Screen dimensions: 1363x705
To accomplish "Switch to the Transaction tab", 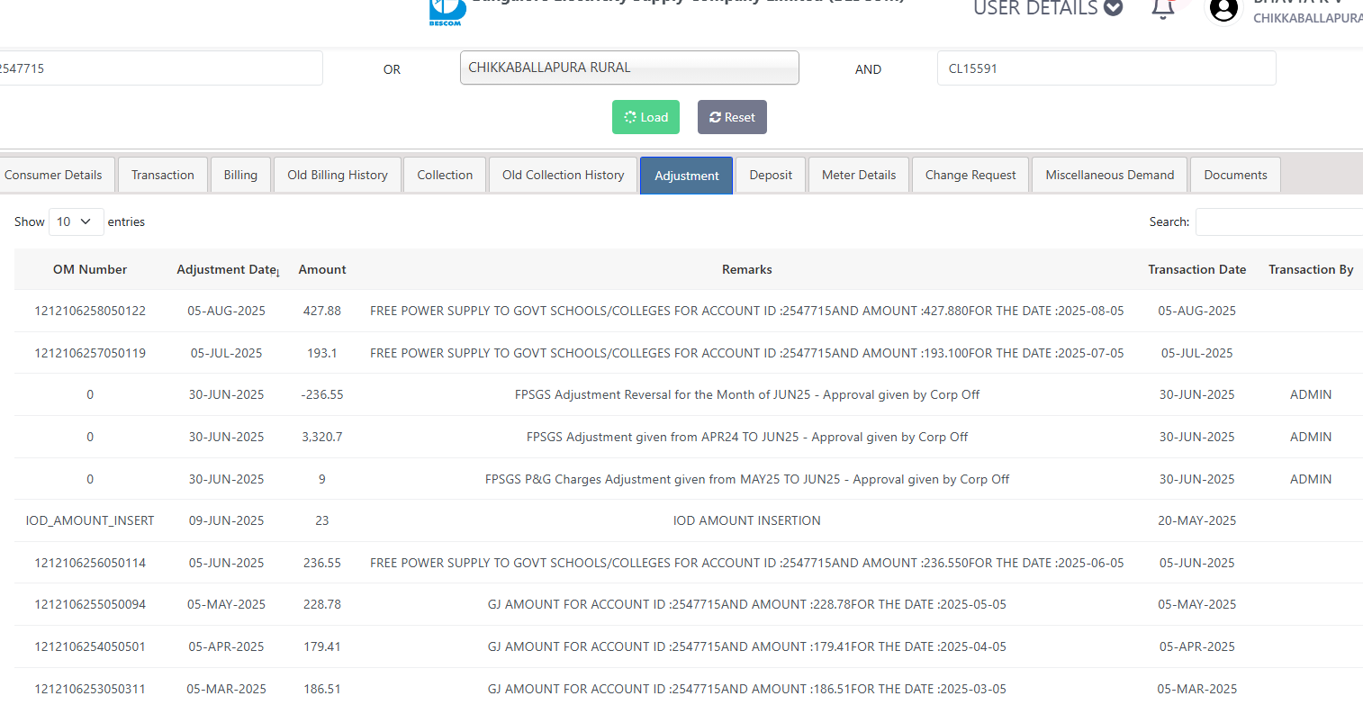I will [x=163, y=175].
